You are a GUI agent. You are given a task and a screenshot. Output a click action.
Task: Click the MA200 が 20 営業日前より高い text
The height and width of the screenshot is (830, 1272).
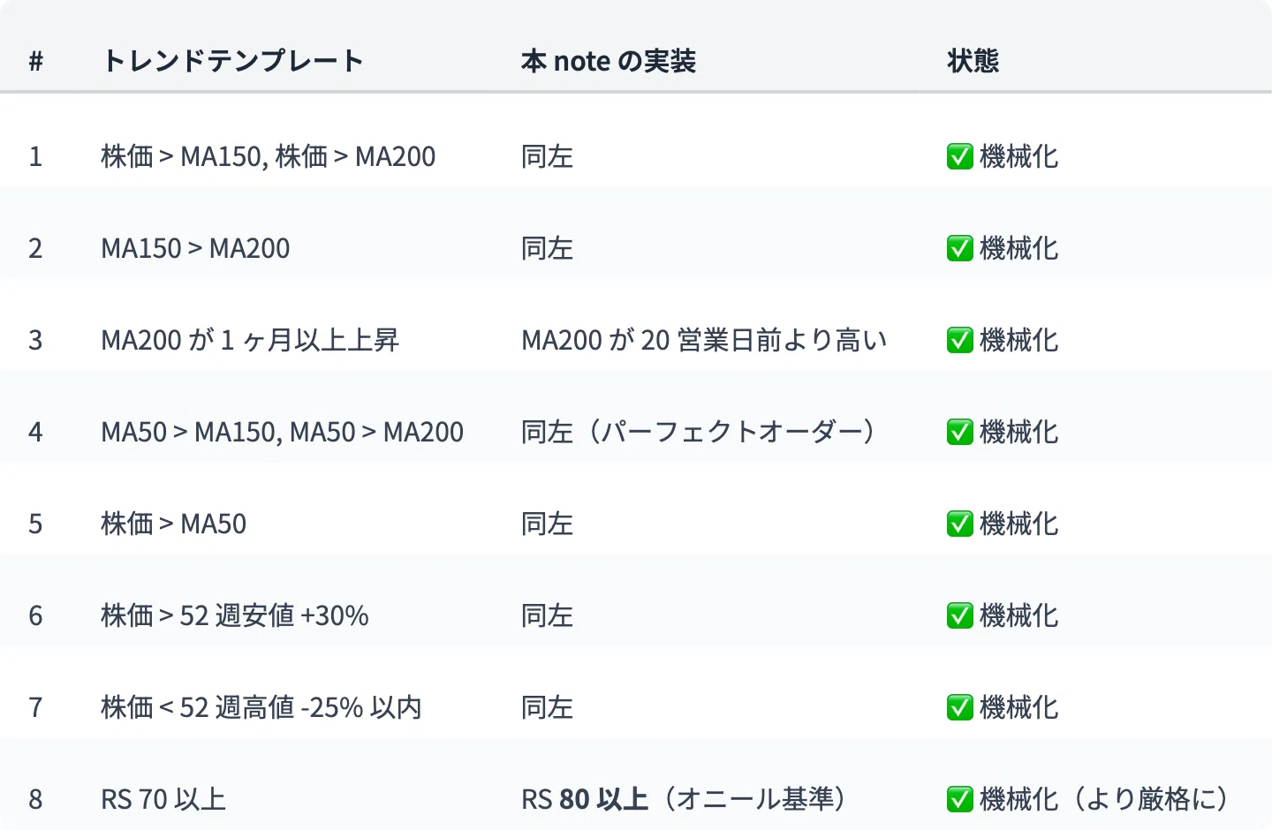704,340
